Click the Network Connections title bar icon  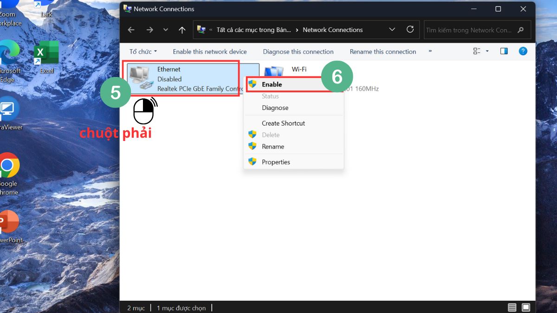(127, 9)
